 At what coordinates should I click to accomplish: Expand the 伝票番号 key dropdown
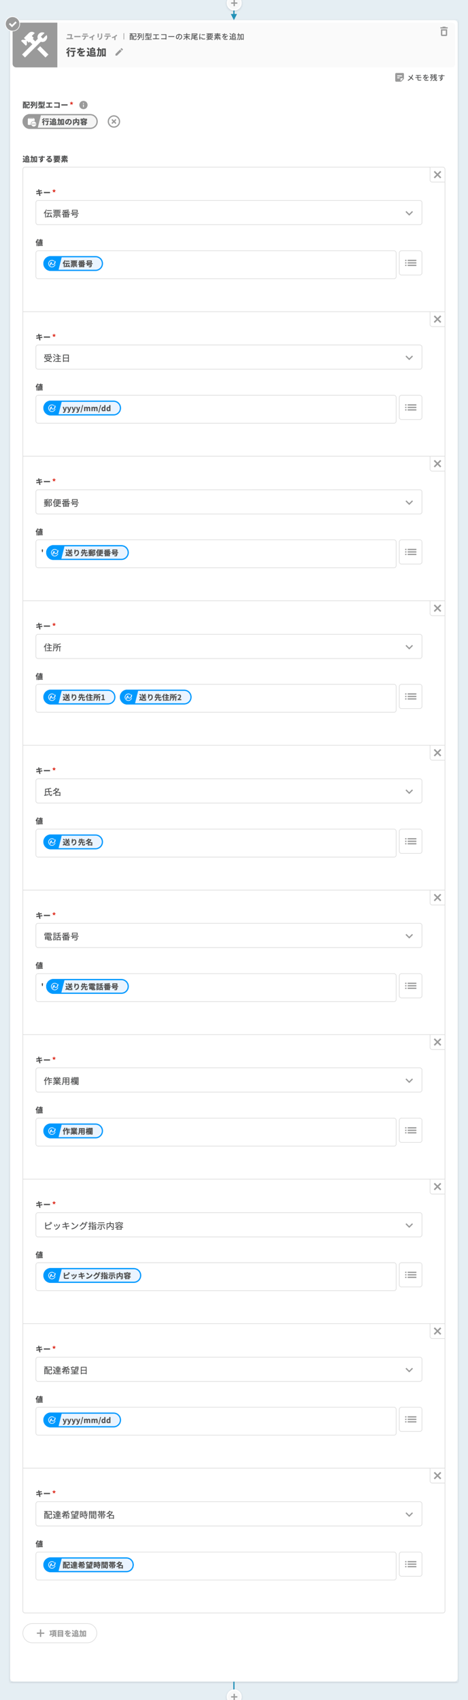(229, 213)
